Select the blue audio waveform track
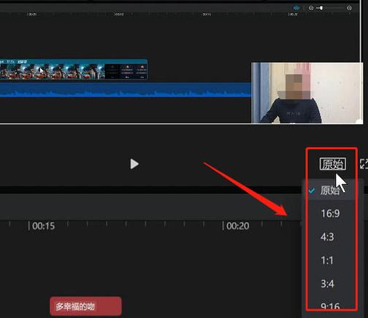 (126, 90)
